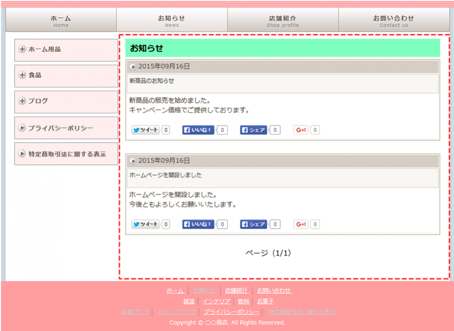Click the ホーム link in the footer
Viewport: 454px width, 331px height.
[x=175, y=290]
